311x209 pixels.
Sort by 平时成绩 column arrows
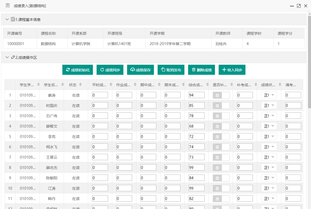pyautogui.click(x=111, y=85)
